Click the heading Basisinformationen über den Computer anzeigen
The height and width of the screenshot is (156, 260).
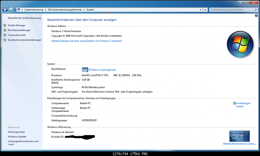82,20
